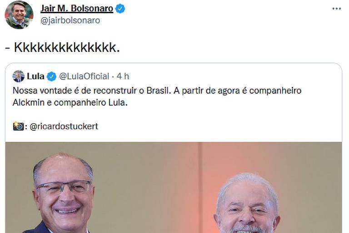
Task: Open the three-dot more options menu
Action: (337, 9)
